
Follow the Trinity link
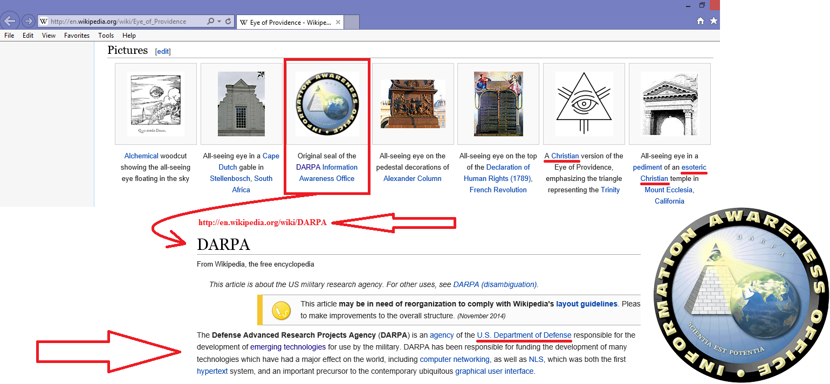[x=611, y=190]
